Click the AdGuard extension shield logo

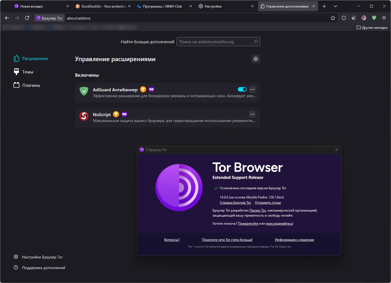point(84,91)
